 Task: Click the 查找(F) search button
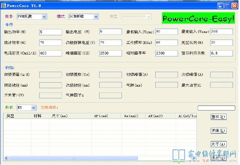pos(218,117)
